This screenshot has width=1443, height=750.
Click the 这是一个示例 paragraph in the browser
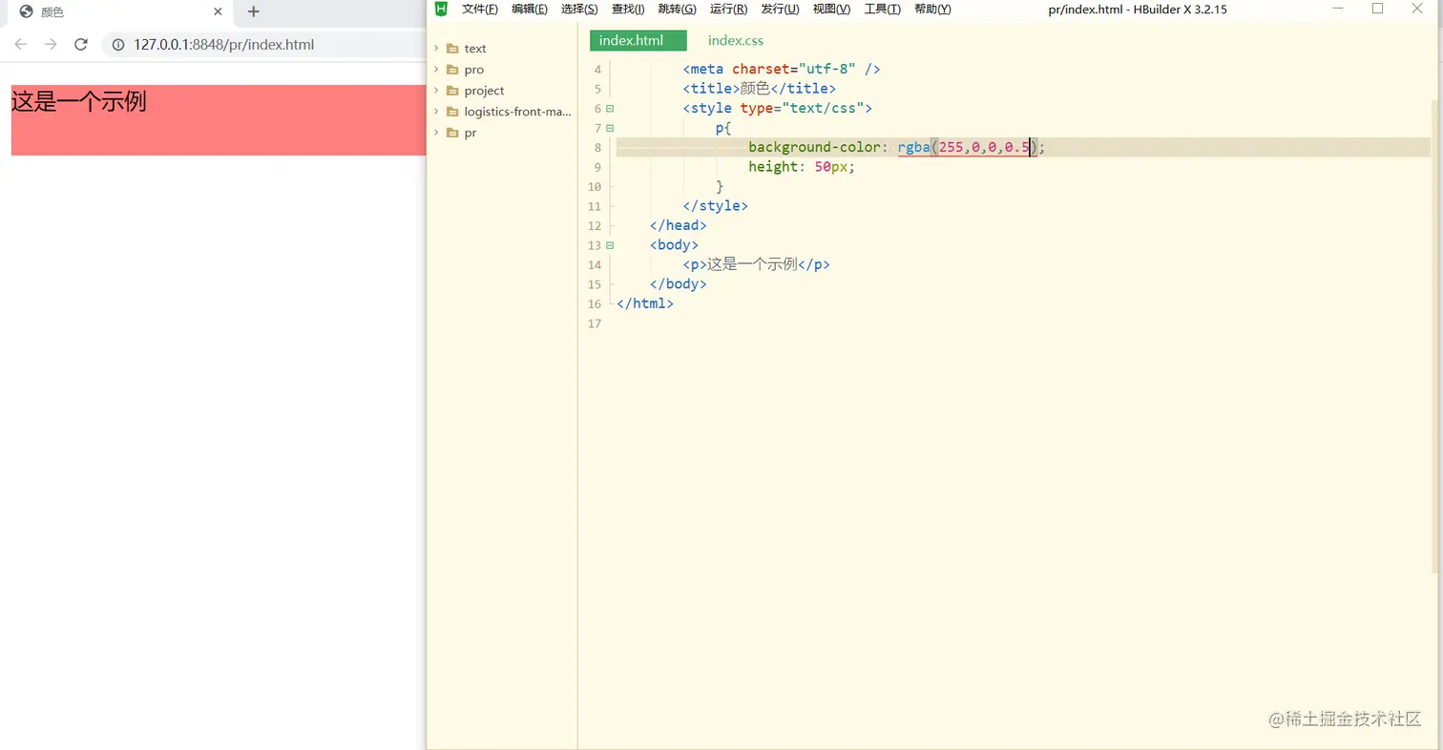pos(78,101)
